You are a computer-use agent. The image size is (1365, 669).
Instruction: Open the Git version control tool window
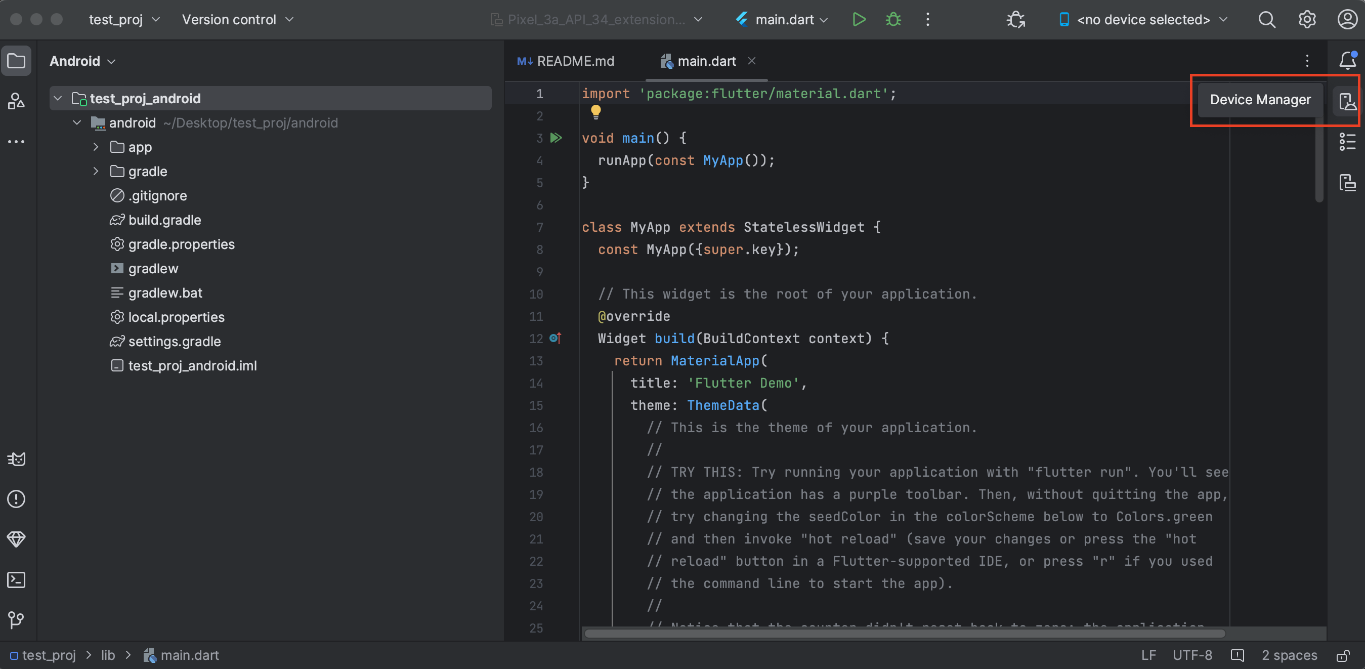coord(16,620)
